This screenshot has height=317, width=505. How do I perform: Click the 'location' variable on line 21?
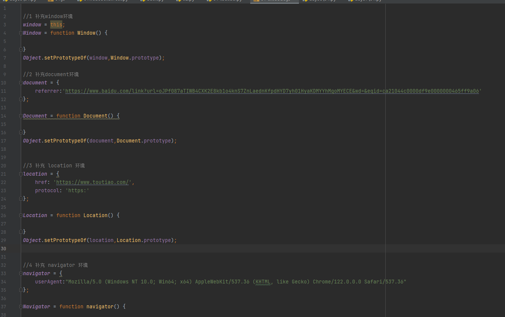(x=35, y=174)
